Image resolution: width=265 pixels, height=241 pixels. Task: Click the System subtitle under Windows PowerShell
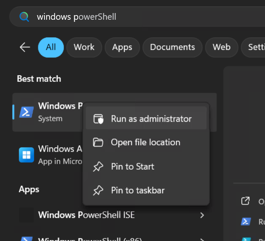(50, 118)
